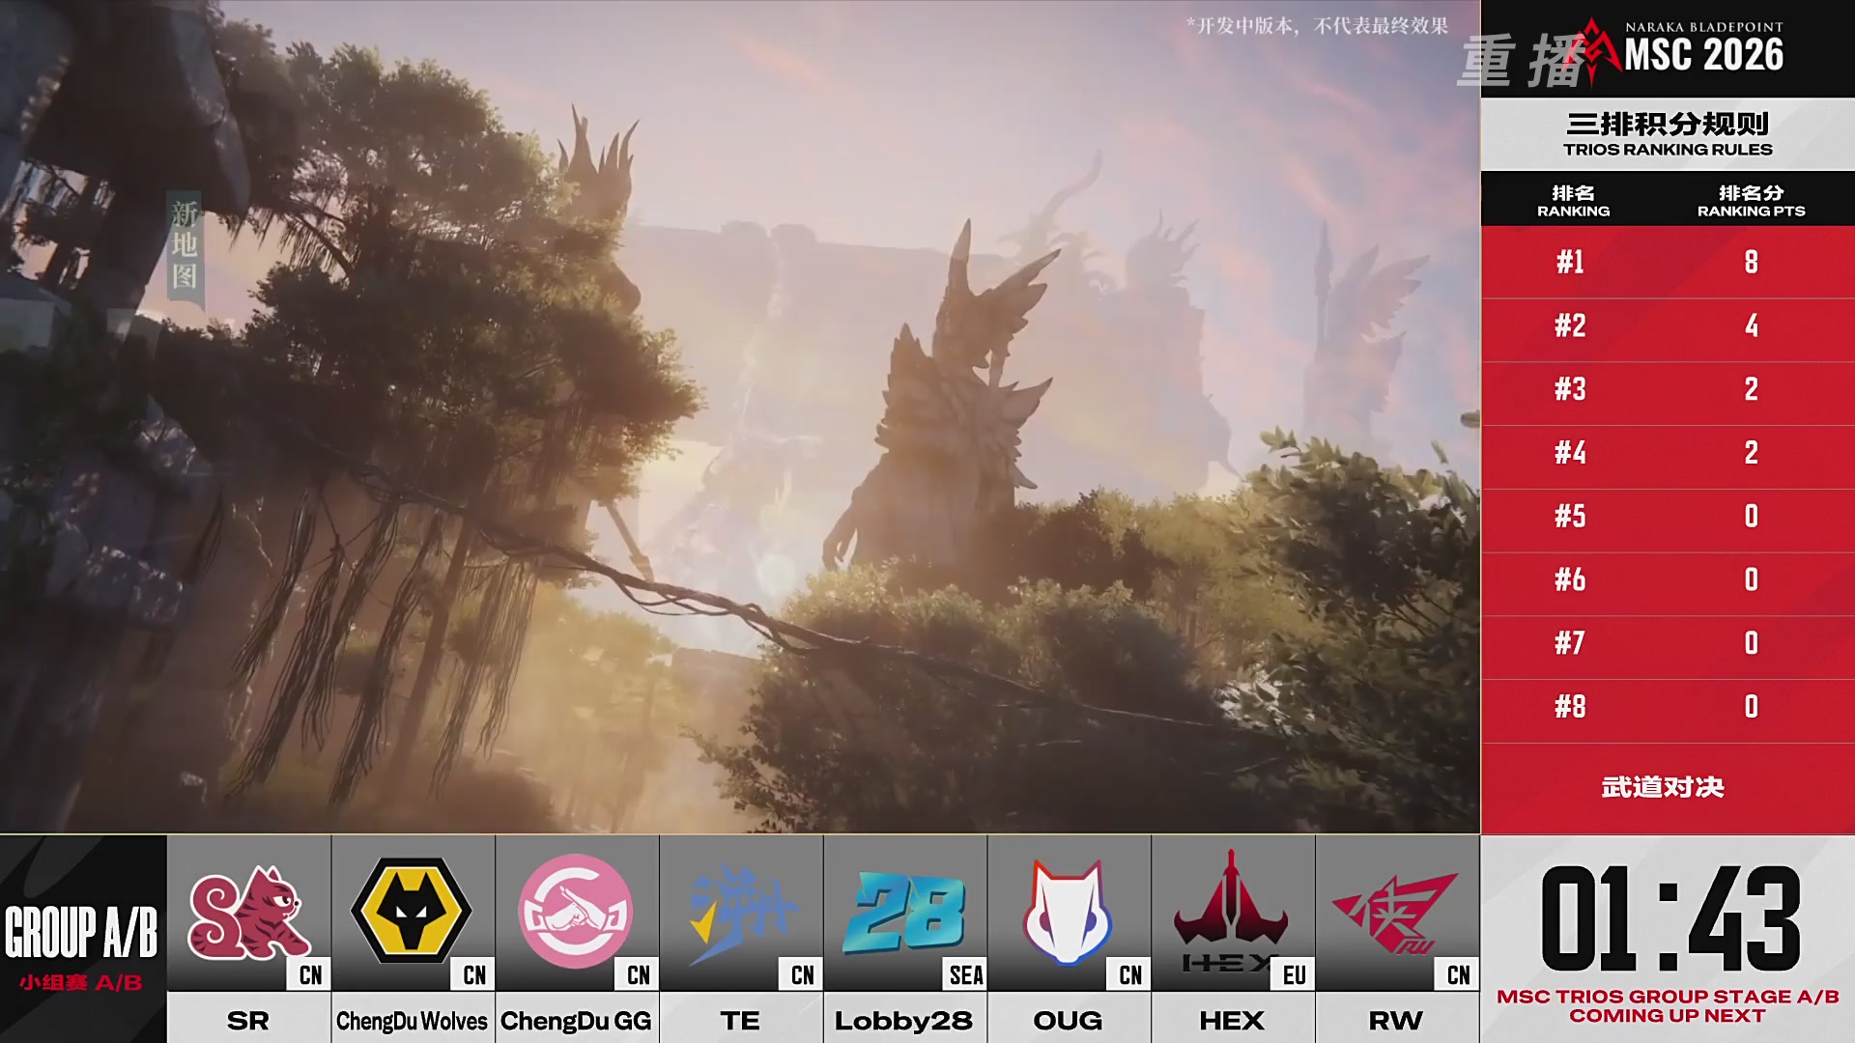Viewport: 1855px width, 1043px height.
Task: Click the 01:43 countdown timer
Action: 1670,917
